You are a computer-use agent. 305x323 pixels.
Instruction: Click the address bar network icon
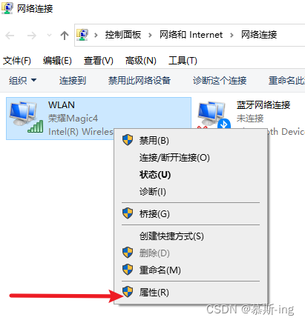pyautogui.click(x=82, y=35)
